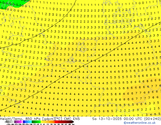The width and height of the screenshot is (161, 125).
Task: Click the legend tick label -30
Action: pos(23,124)
